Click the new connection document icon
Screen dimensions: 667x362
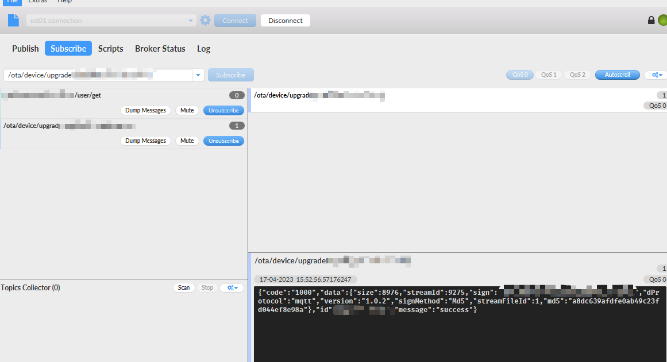(x=14, y=21)
